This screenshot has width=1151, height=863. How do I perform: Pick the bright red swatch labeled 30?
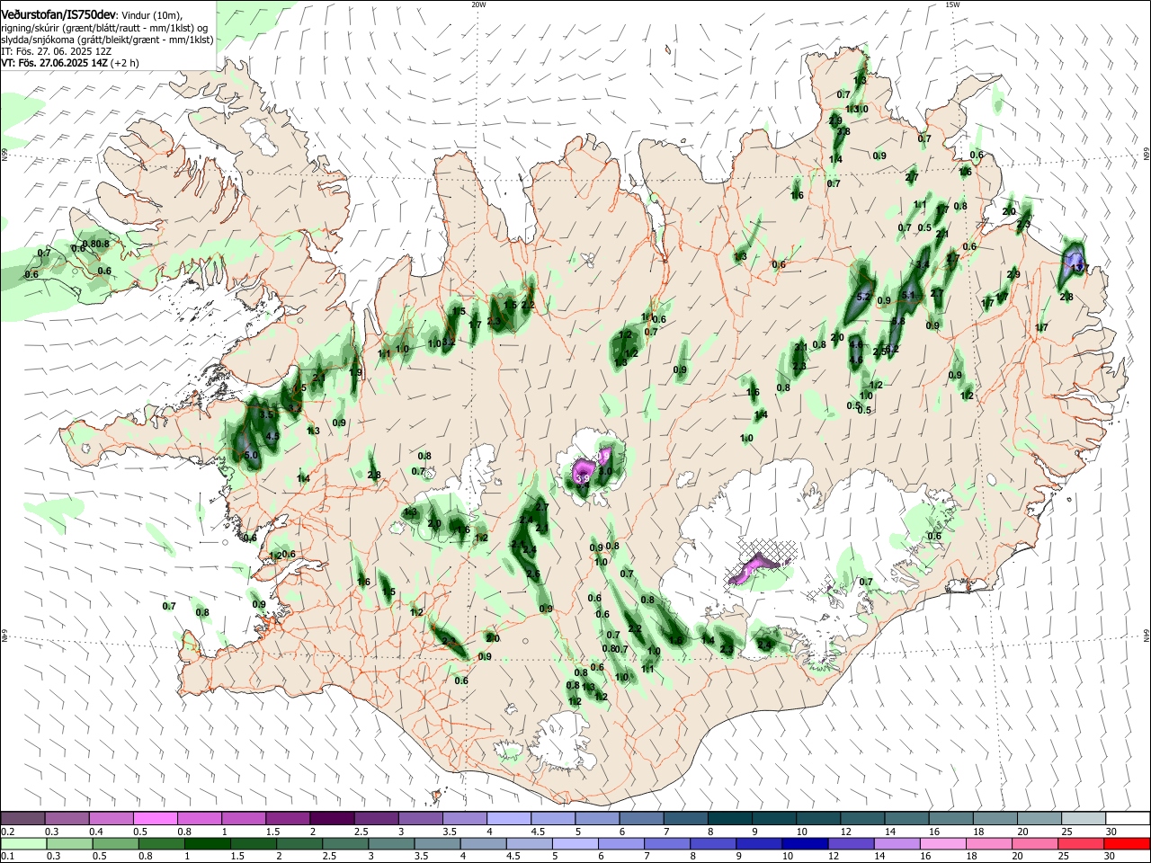[1127, 843]
